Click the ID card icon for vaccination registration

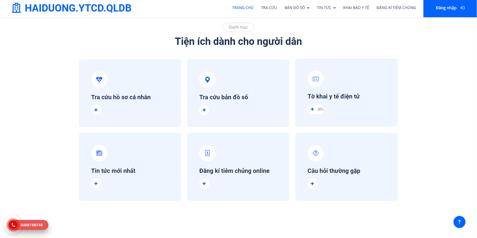(x=207, y=153)
